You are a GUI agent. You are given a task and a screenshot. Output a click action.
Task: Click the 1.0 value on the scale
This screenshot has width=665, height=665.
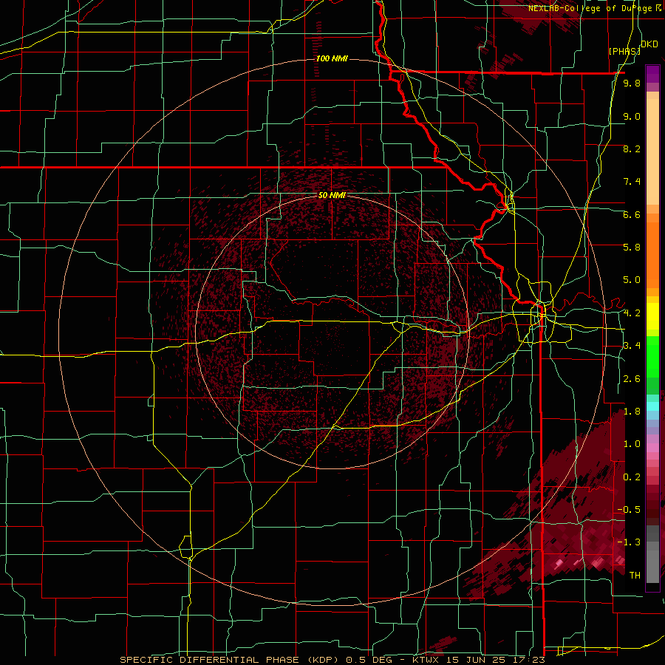pyautogui.click(x=632, y=444)
